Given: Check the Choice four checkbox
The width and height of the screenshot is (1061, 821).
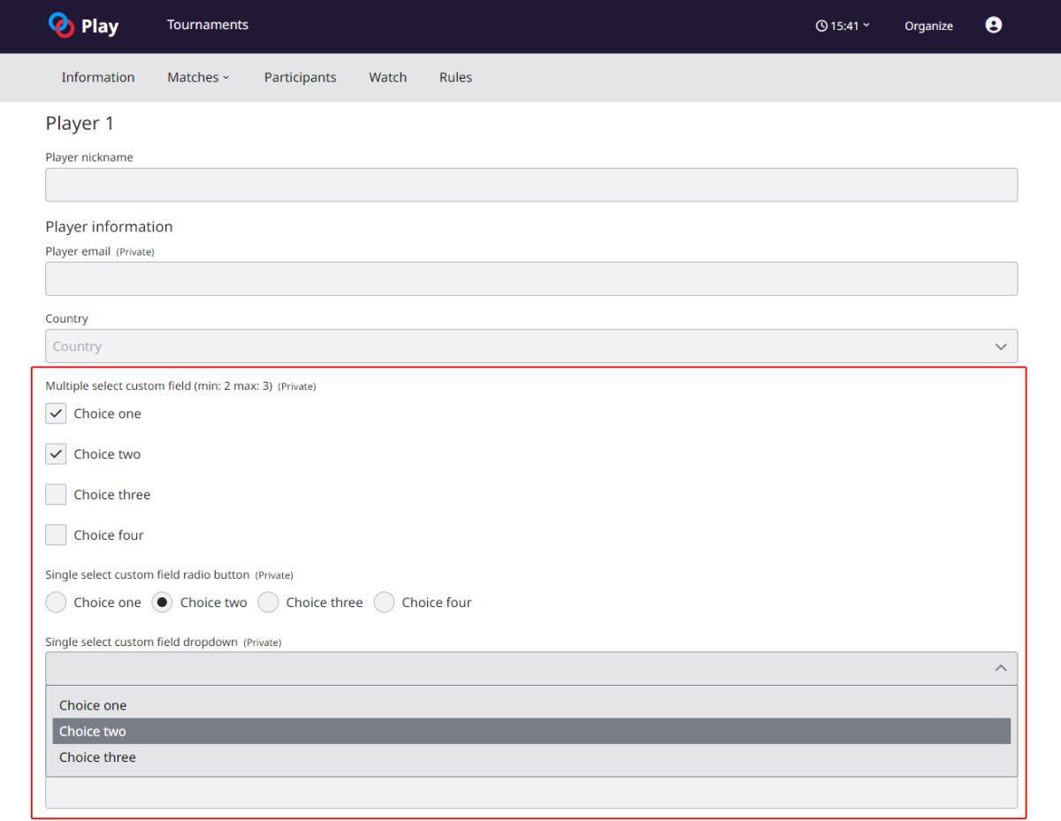Looking at the screenshot, I should click(56, 535).
